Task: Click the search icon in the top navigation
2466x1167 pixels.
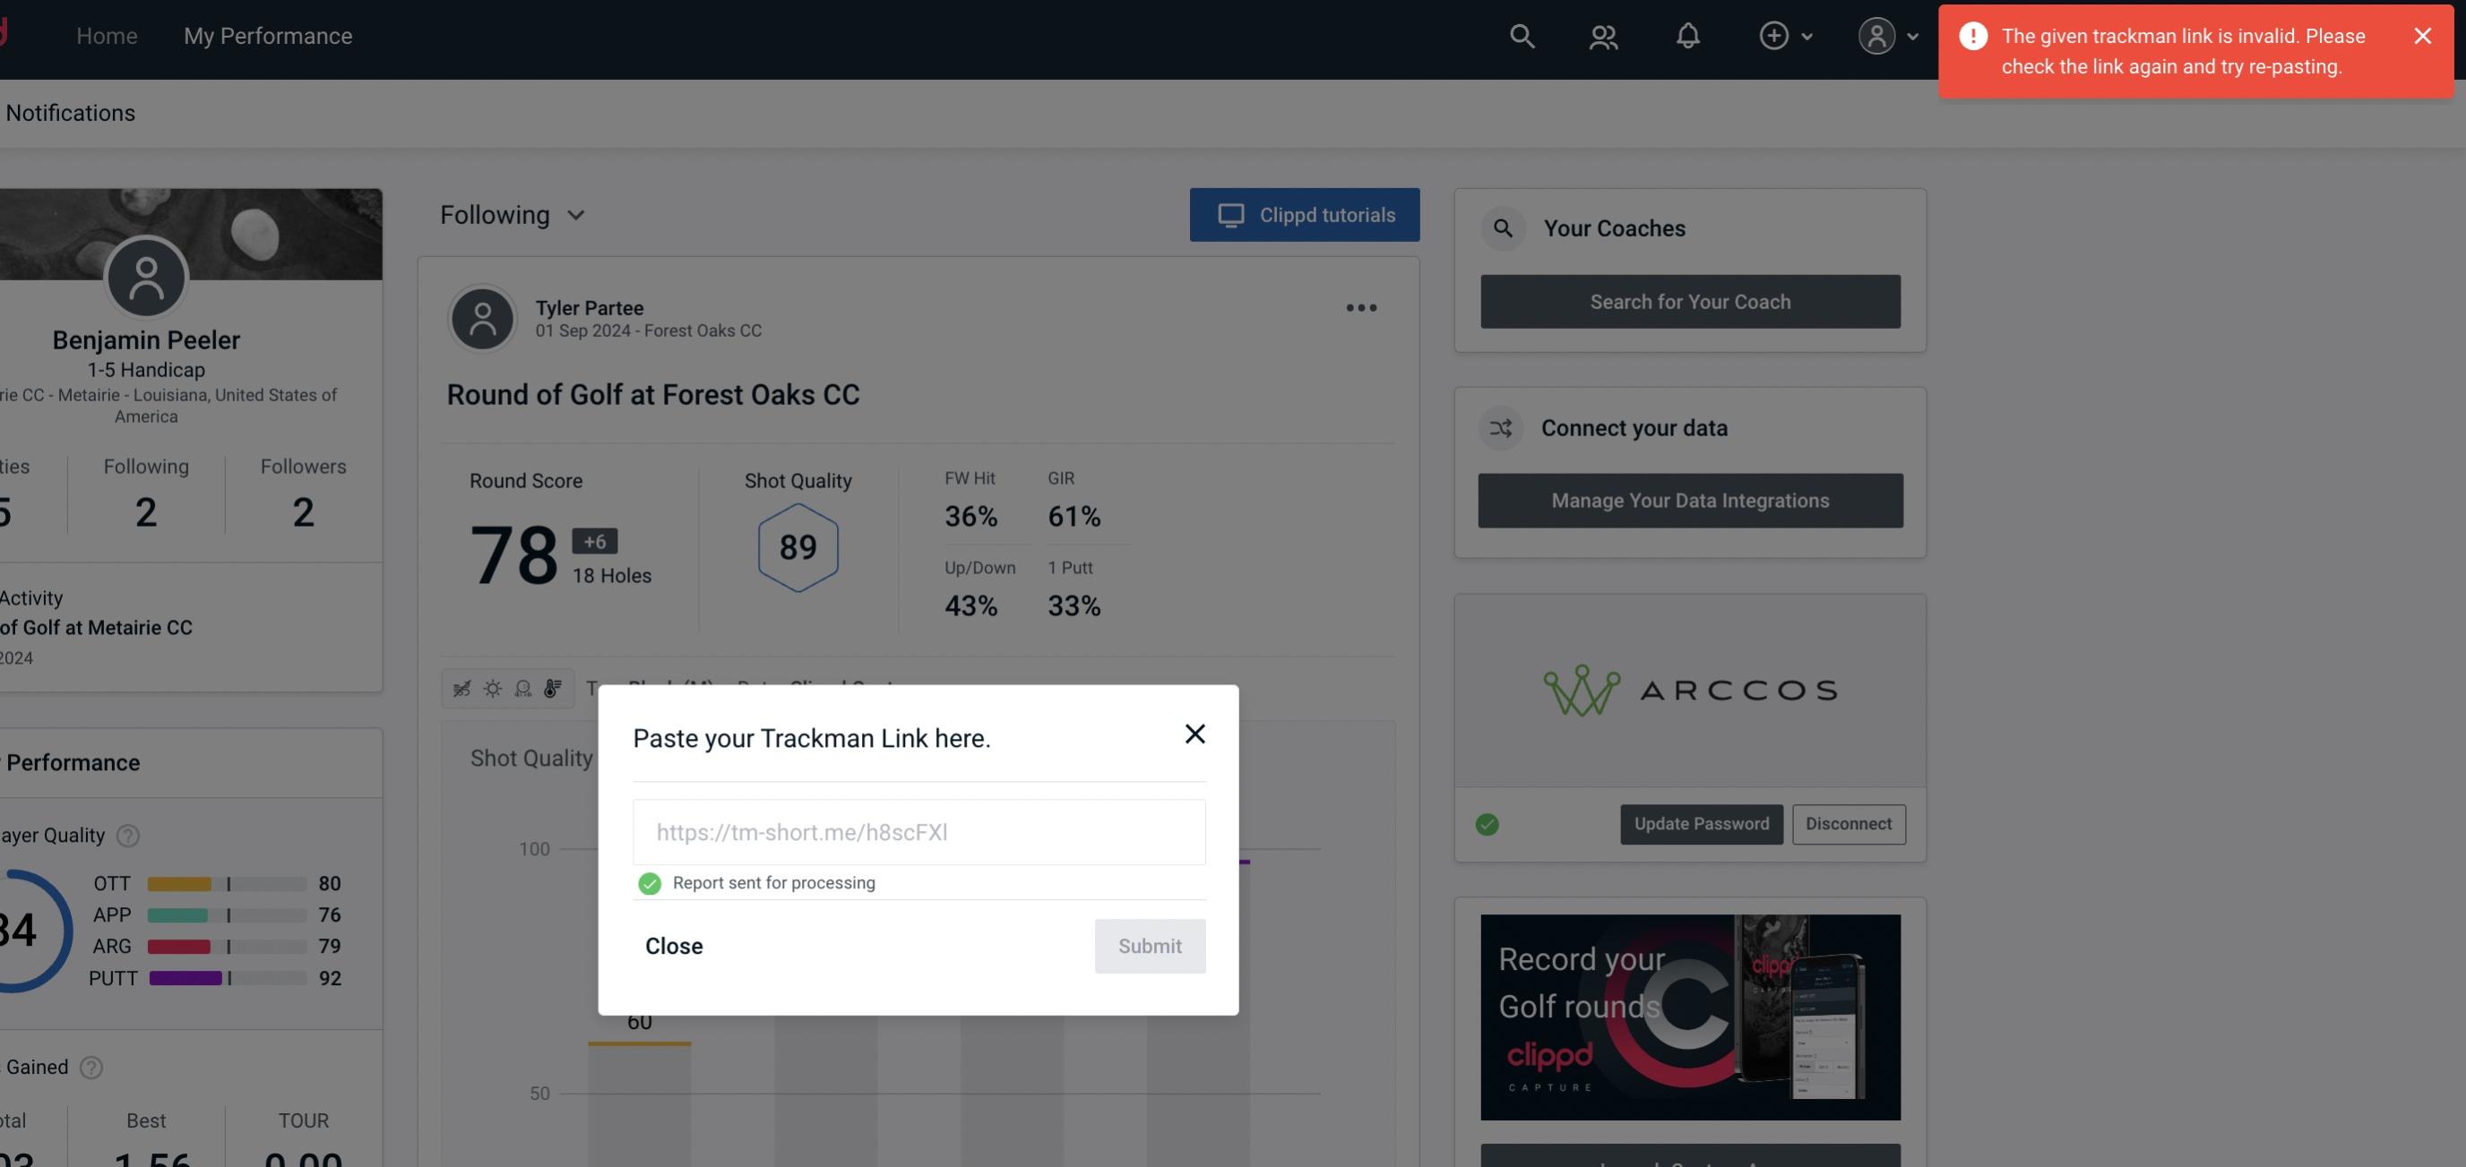Action: tap(1519, 35)
